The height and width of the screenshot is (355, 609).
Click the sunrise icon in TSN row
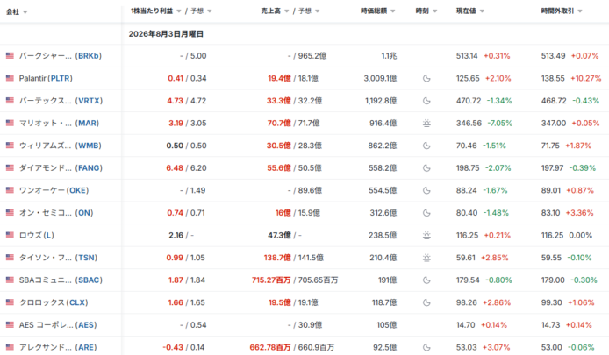point(426,258)
